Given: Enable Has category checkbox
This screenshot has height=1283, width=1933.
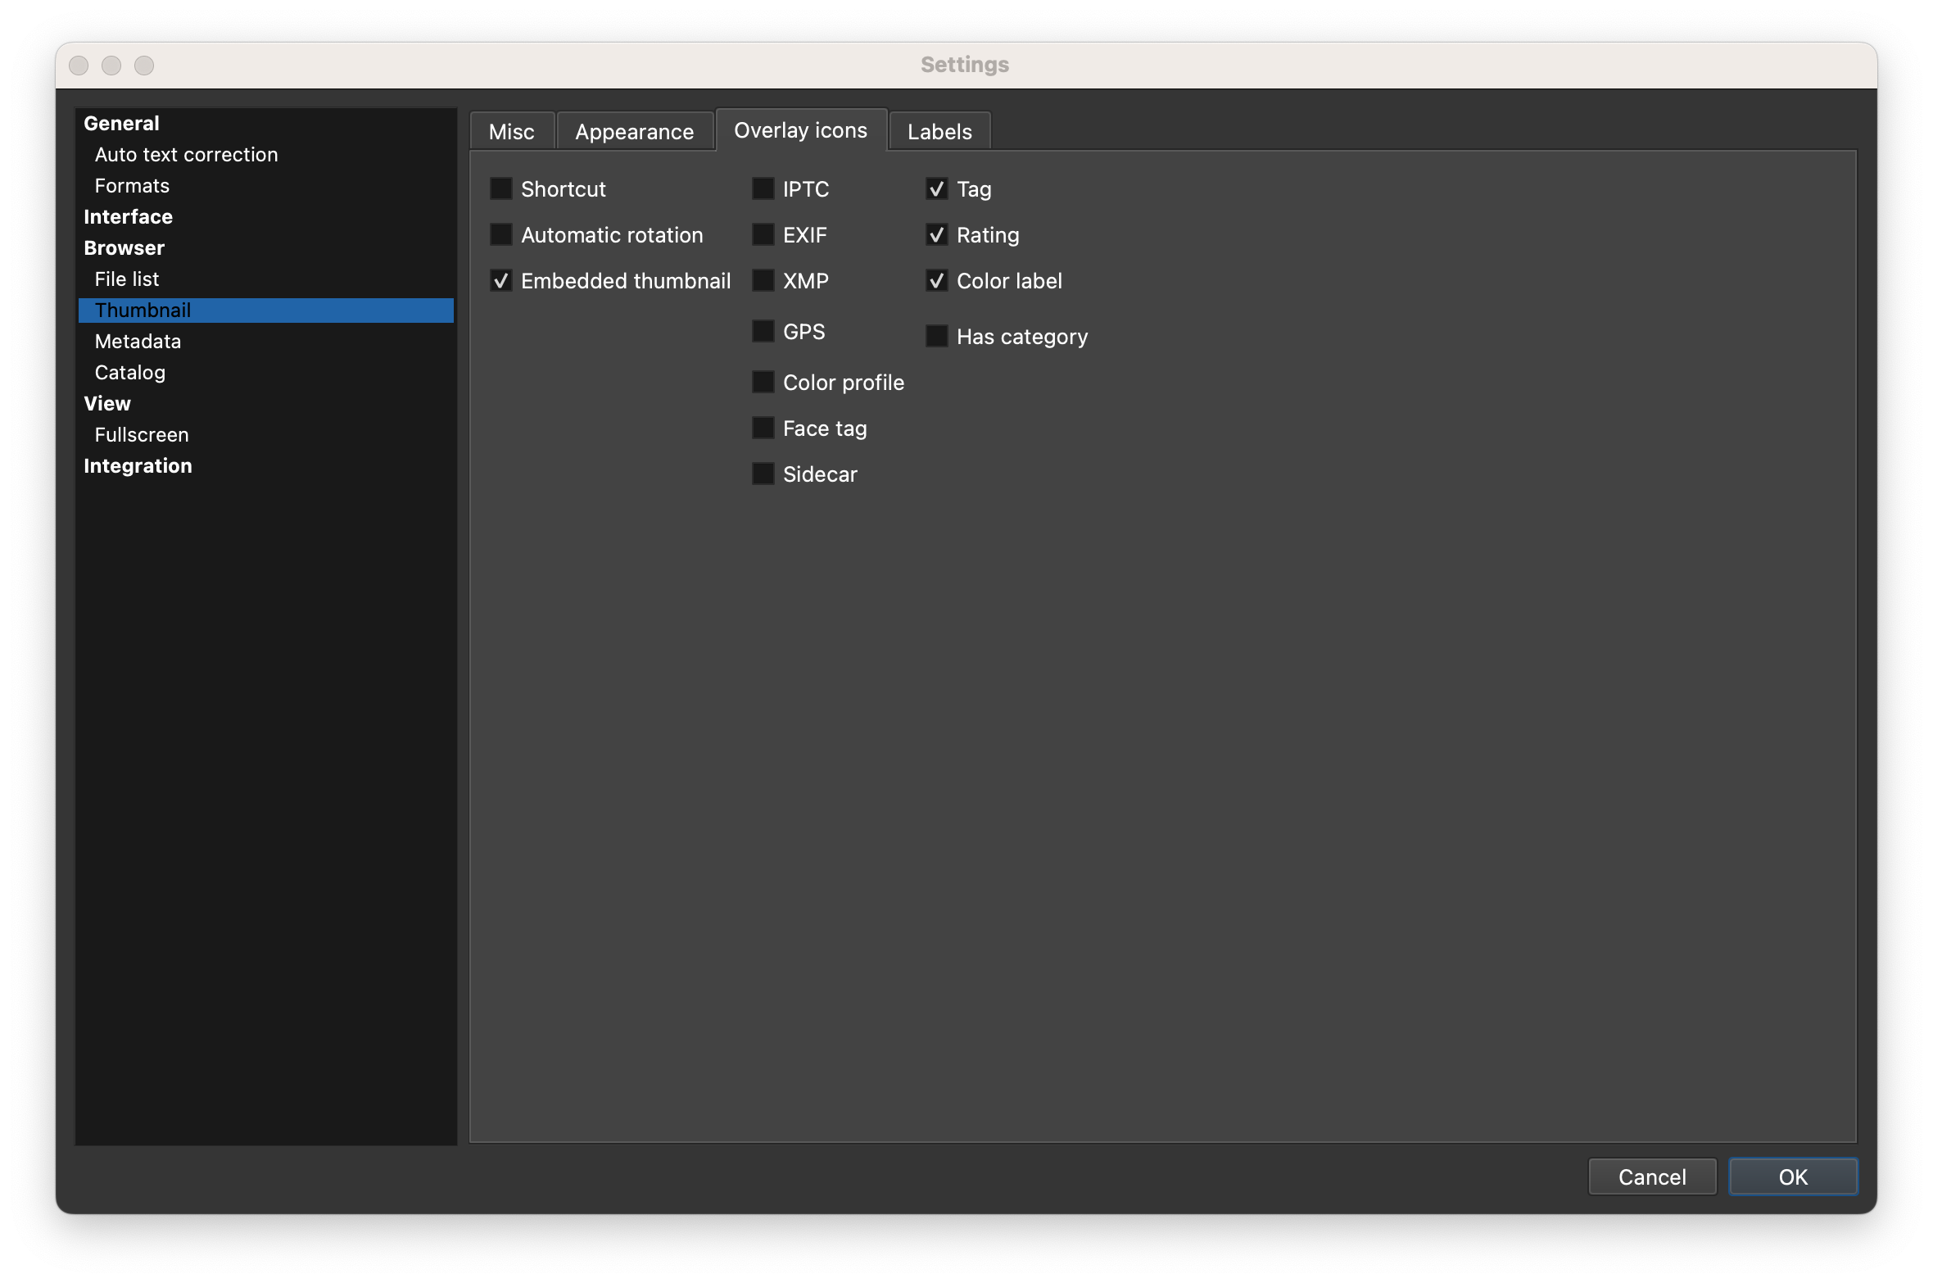Looking at the screenshot, I should (936, 337).
